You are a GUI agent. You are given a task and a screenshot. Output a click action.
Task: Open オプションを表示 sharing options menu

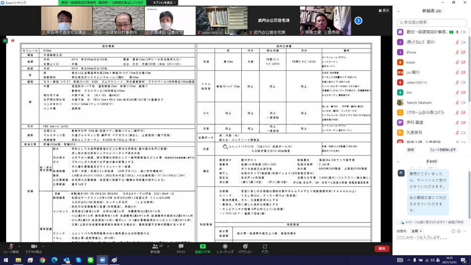[164, 3]
